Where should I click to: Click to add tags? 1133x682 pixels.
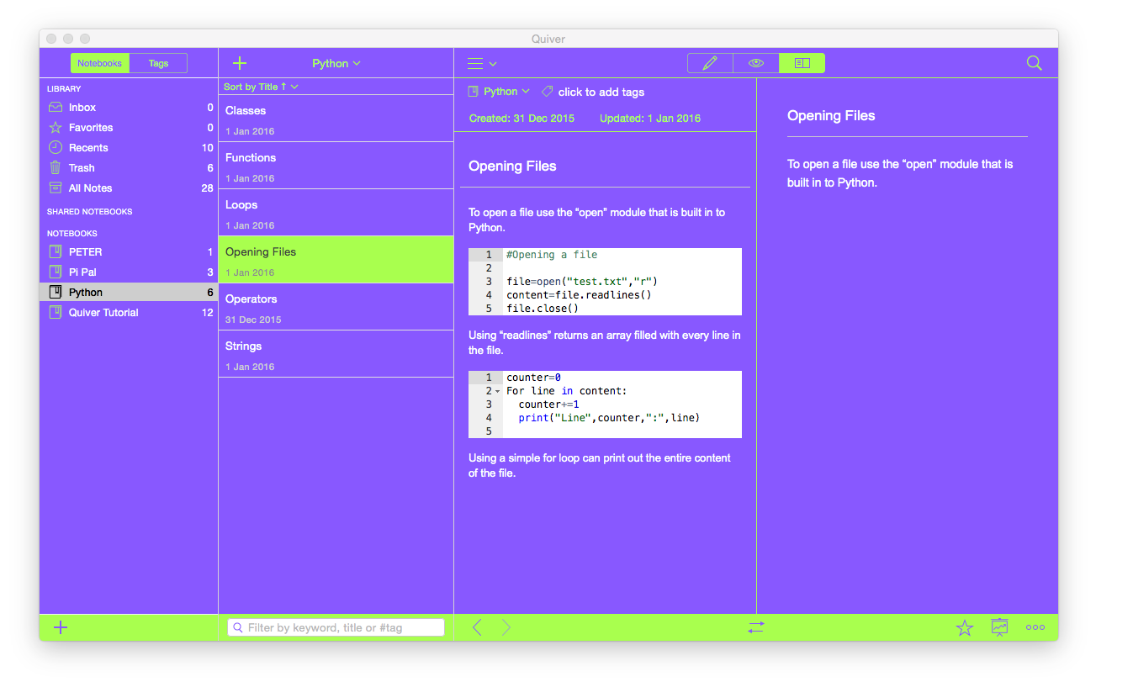(x=601, y=92)
